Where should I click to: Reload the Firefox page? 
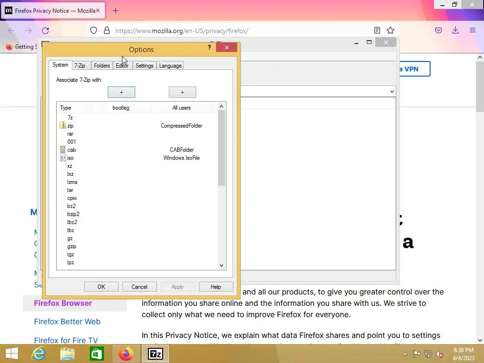45,31
